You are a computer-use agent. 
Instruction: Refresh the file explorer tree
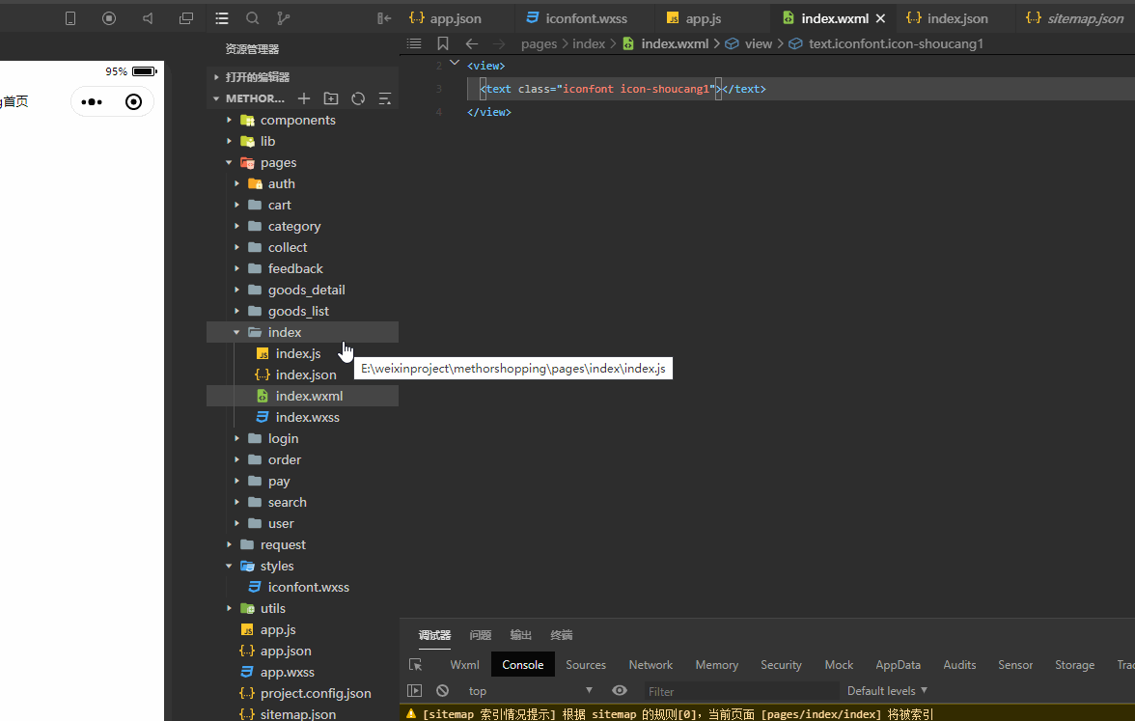point(357,98)
